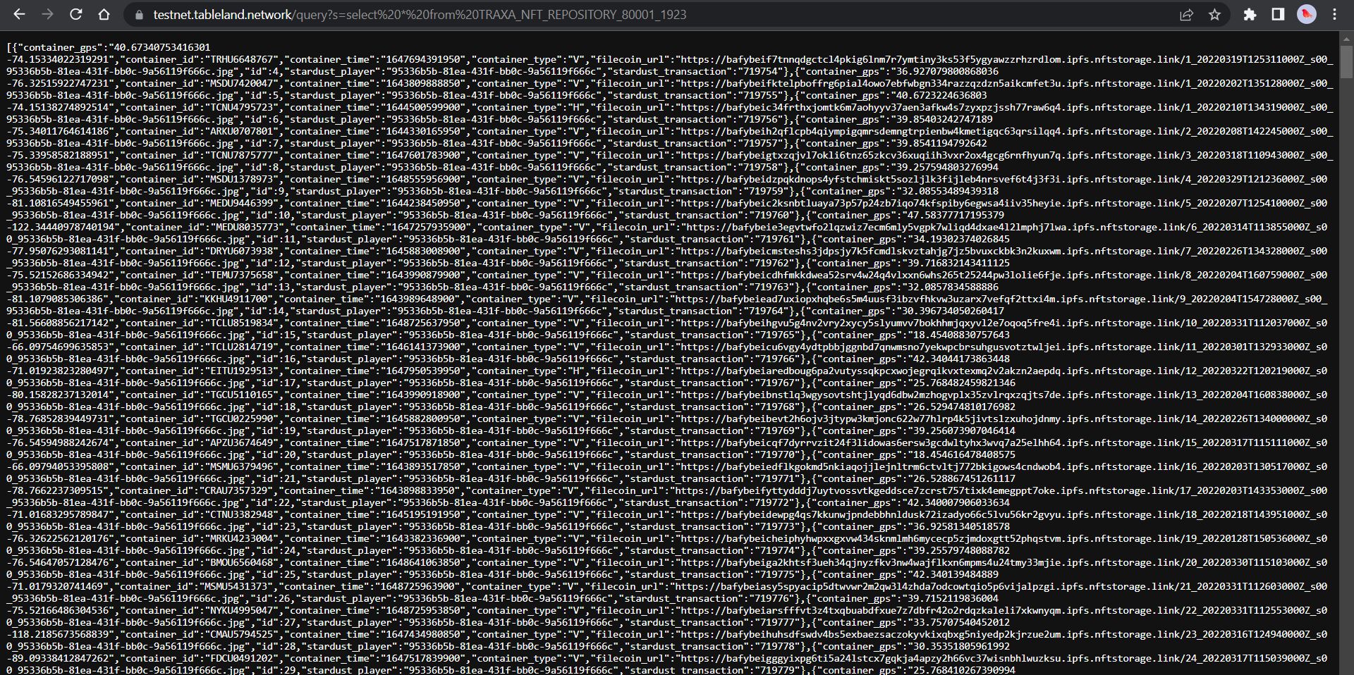Open the Chrome three-dot menu
1354x675 pixels.
[1334, 14]
